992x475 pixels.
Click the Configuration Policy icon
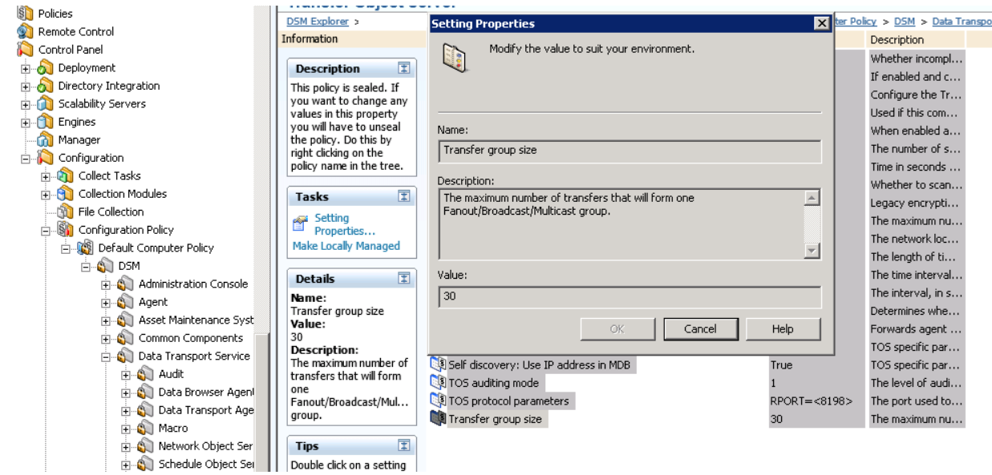(x=65, y=230)
